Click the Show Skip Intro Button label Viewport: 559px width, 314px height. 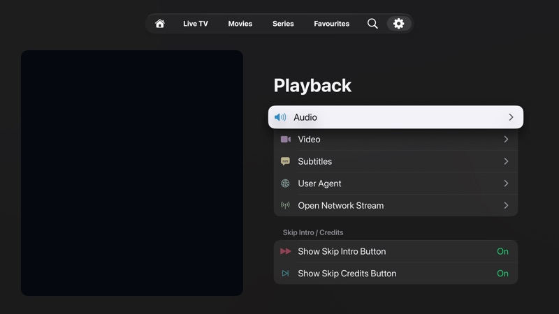point(342,251)
